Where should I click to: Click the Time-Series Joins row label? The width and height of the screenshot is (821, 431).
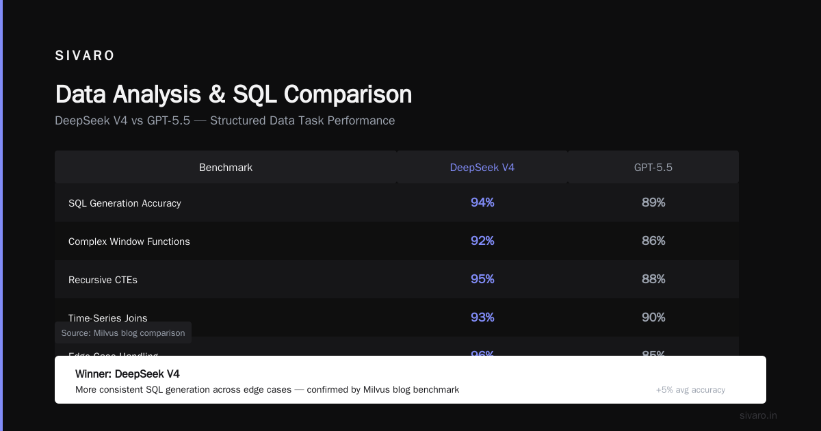pos(108,317)
